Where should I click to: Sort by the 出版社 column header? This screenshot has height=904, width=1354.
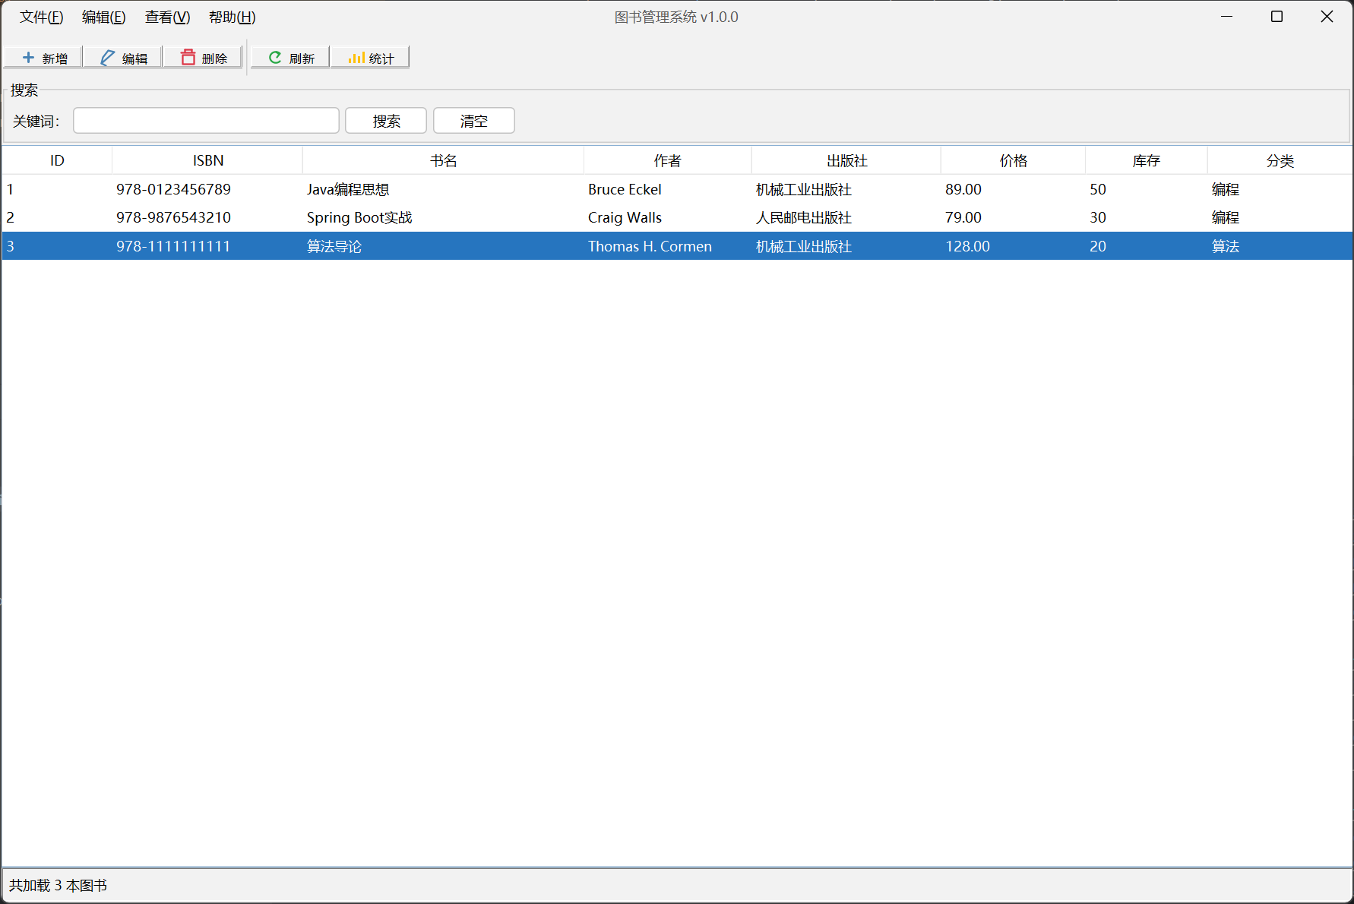846,160
